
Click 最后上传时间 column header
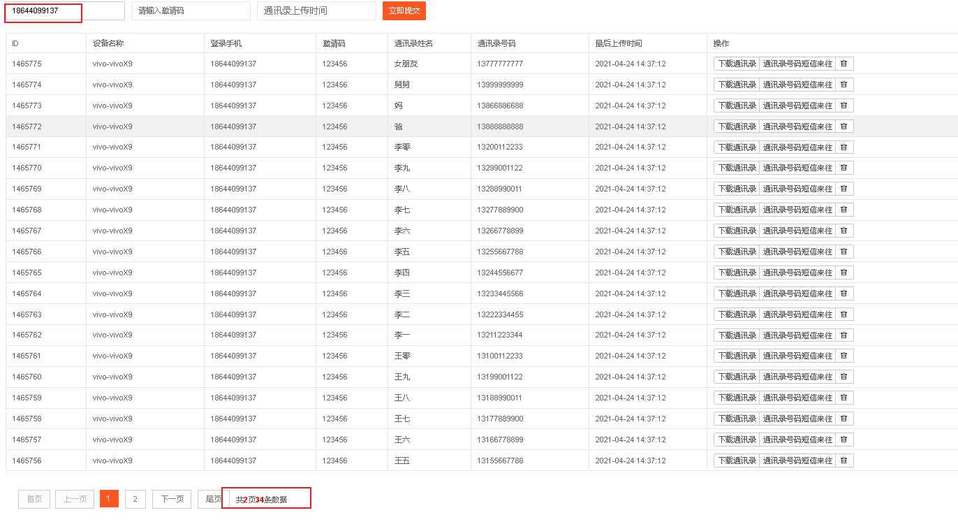(x=619, y=43)
